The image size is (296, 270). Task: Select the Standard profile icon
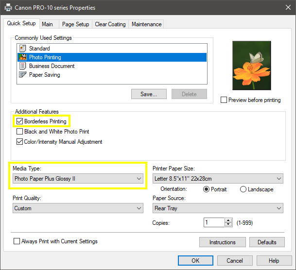(x=21, y=49)
